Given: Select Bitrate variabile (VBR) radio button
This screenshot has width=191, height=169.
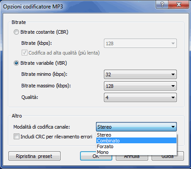Looking at the screenshot, I should [16, 63].
